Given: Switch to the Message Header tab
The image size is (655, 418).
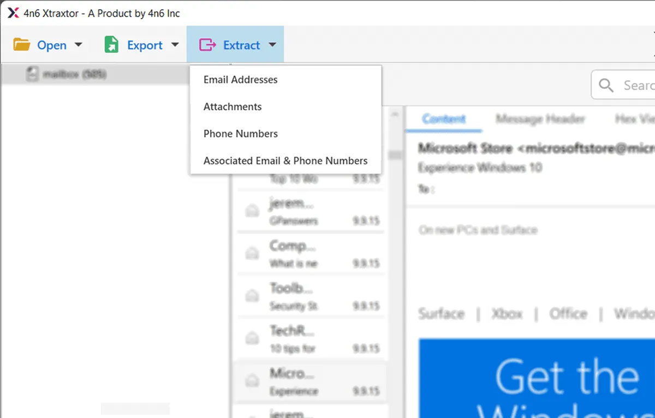Looking at the screenshot, I should (x=540, y=119).
